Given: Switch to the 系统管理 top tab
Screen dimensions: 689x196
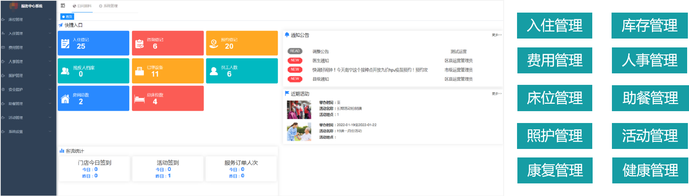Looking at the screenshot, I should [x=108, y=6].
